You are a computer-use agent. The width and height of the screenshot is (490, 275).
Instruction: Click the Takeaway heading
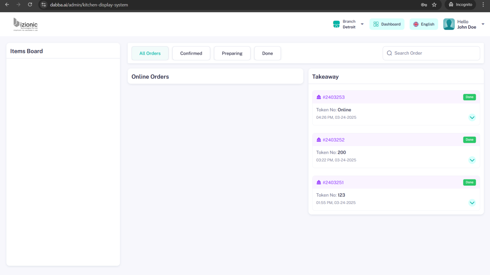coord(325,77)
